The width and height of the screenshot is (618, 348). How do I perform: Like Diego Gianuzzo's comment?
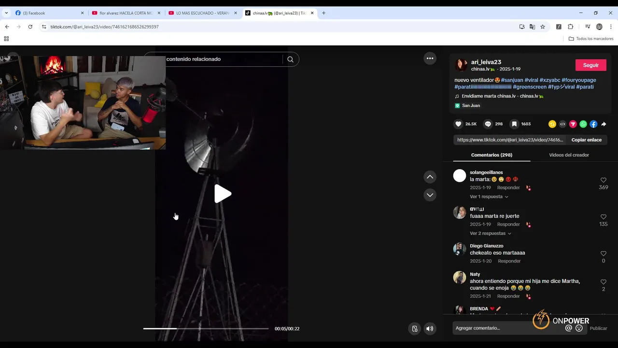[604, 254]
